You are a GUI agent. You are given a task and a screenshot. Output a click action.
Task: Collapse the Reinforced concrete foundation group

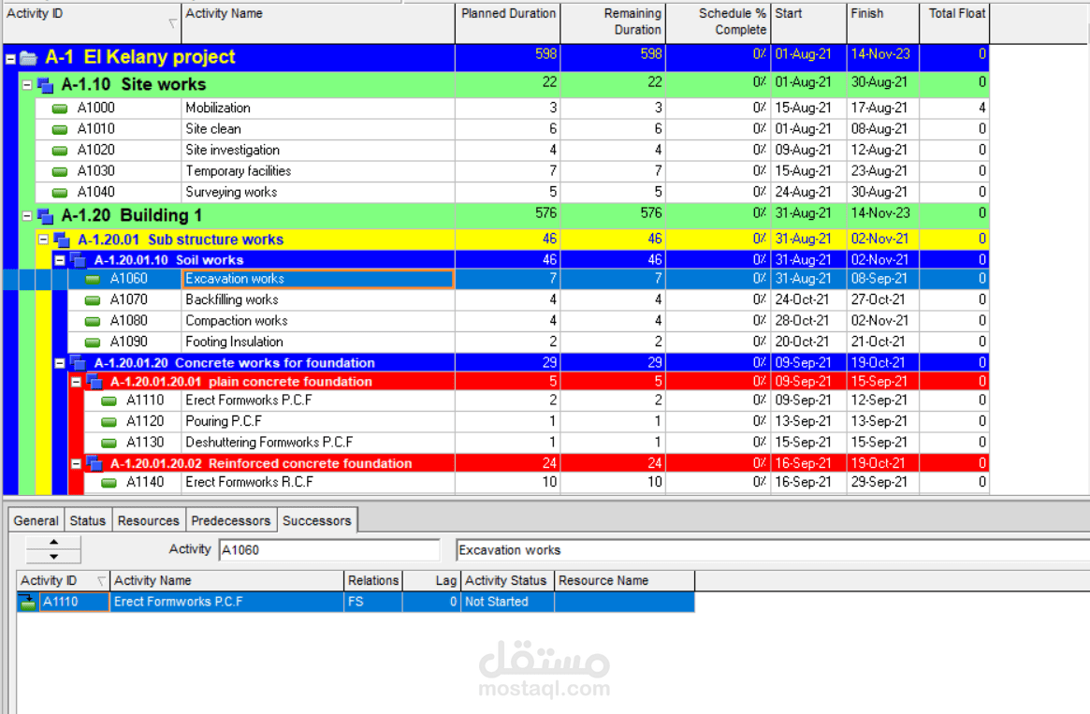(x=76, y=464)
